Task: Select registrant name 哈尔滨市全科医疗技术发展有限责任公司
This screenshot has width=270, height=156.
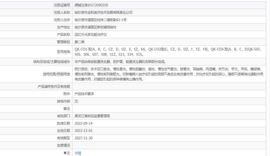Action: tap(103, 12)
